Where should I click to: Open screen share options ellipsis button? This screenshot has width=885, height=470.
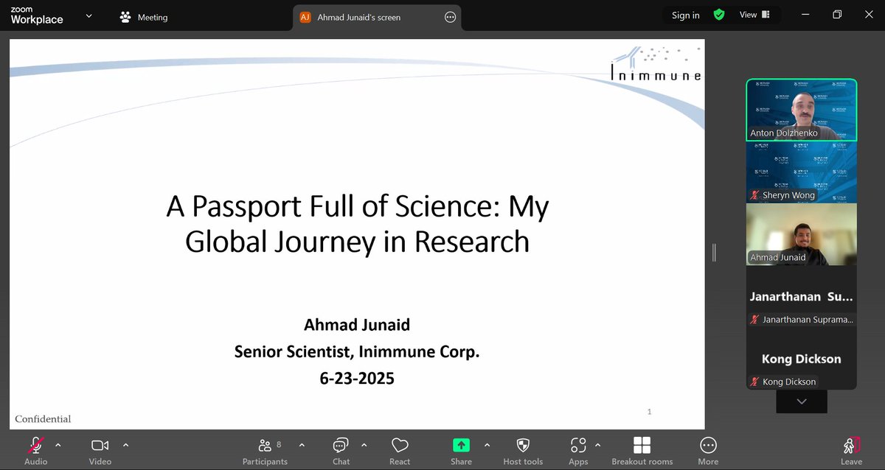coord(451,17)
